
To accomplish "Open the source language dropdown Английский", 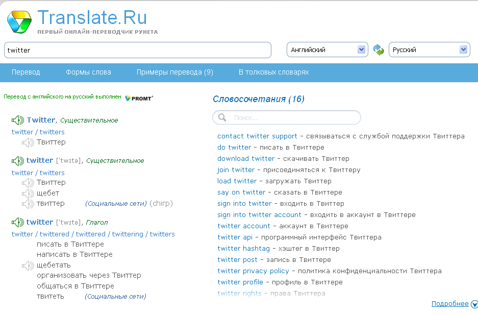I will click(328, 50).
